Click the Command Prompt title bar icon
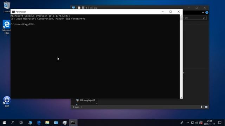The height and width of the screenshot is (126, 225). point(13,12)
